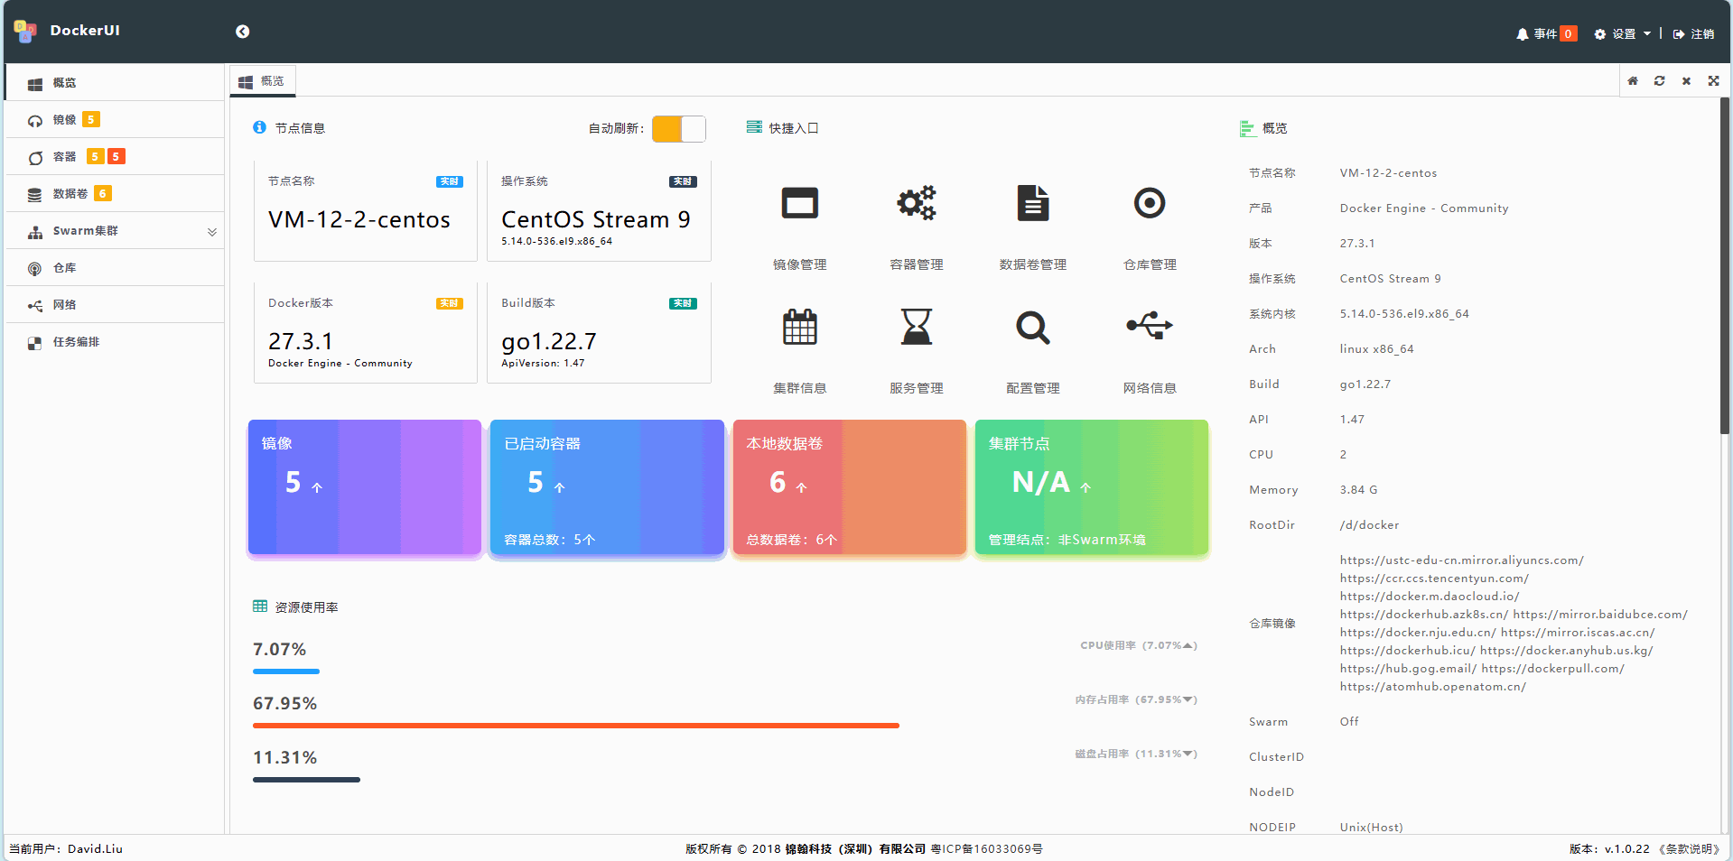Image resolution: width=1733 pixels, height=861 pixels.
Task: Open the 《条款说明》 link in the footer
Action: 1689,849
